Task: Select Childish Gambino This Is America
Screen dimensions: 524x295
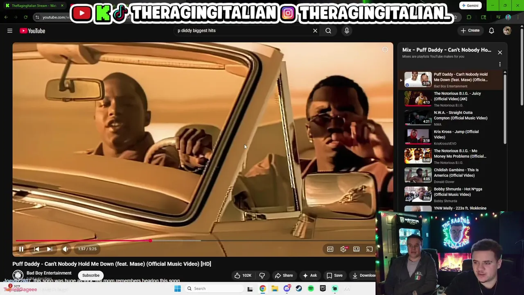Action: [x=450, y=175]
